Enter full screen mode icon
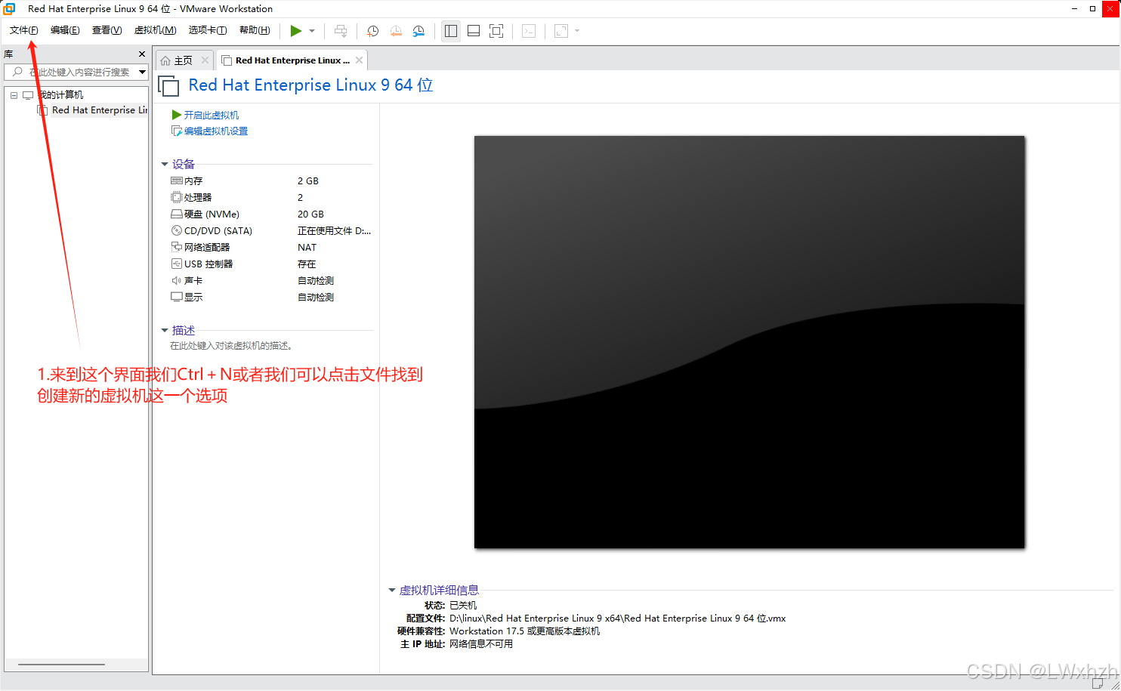 (496, 31)
